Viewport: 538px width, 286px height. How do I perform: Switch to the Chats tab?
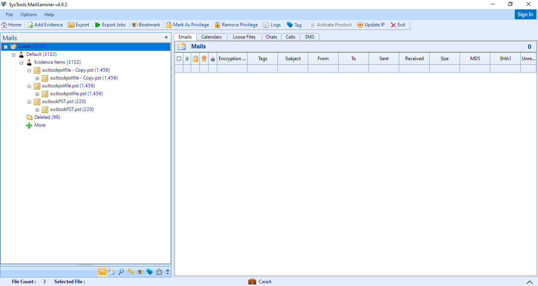point(271,37)
